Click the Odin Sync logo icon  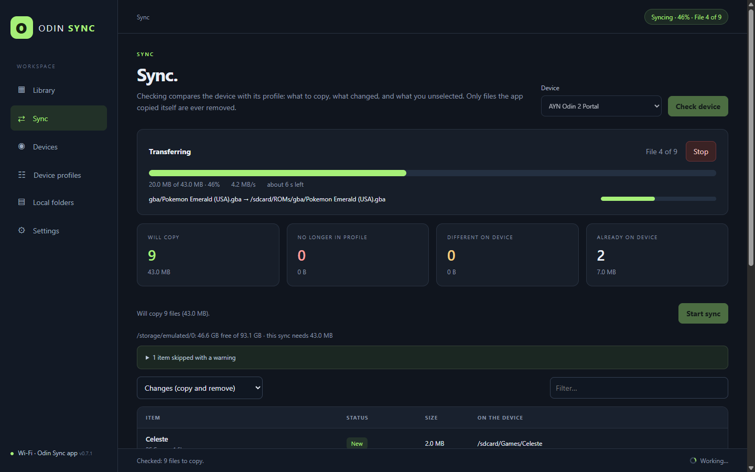pyautogui.click(x=21, y=28)
